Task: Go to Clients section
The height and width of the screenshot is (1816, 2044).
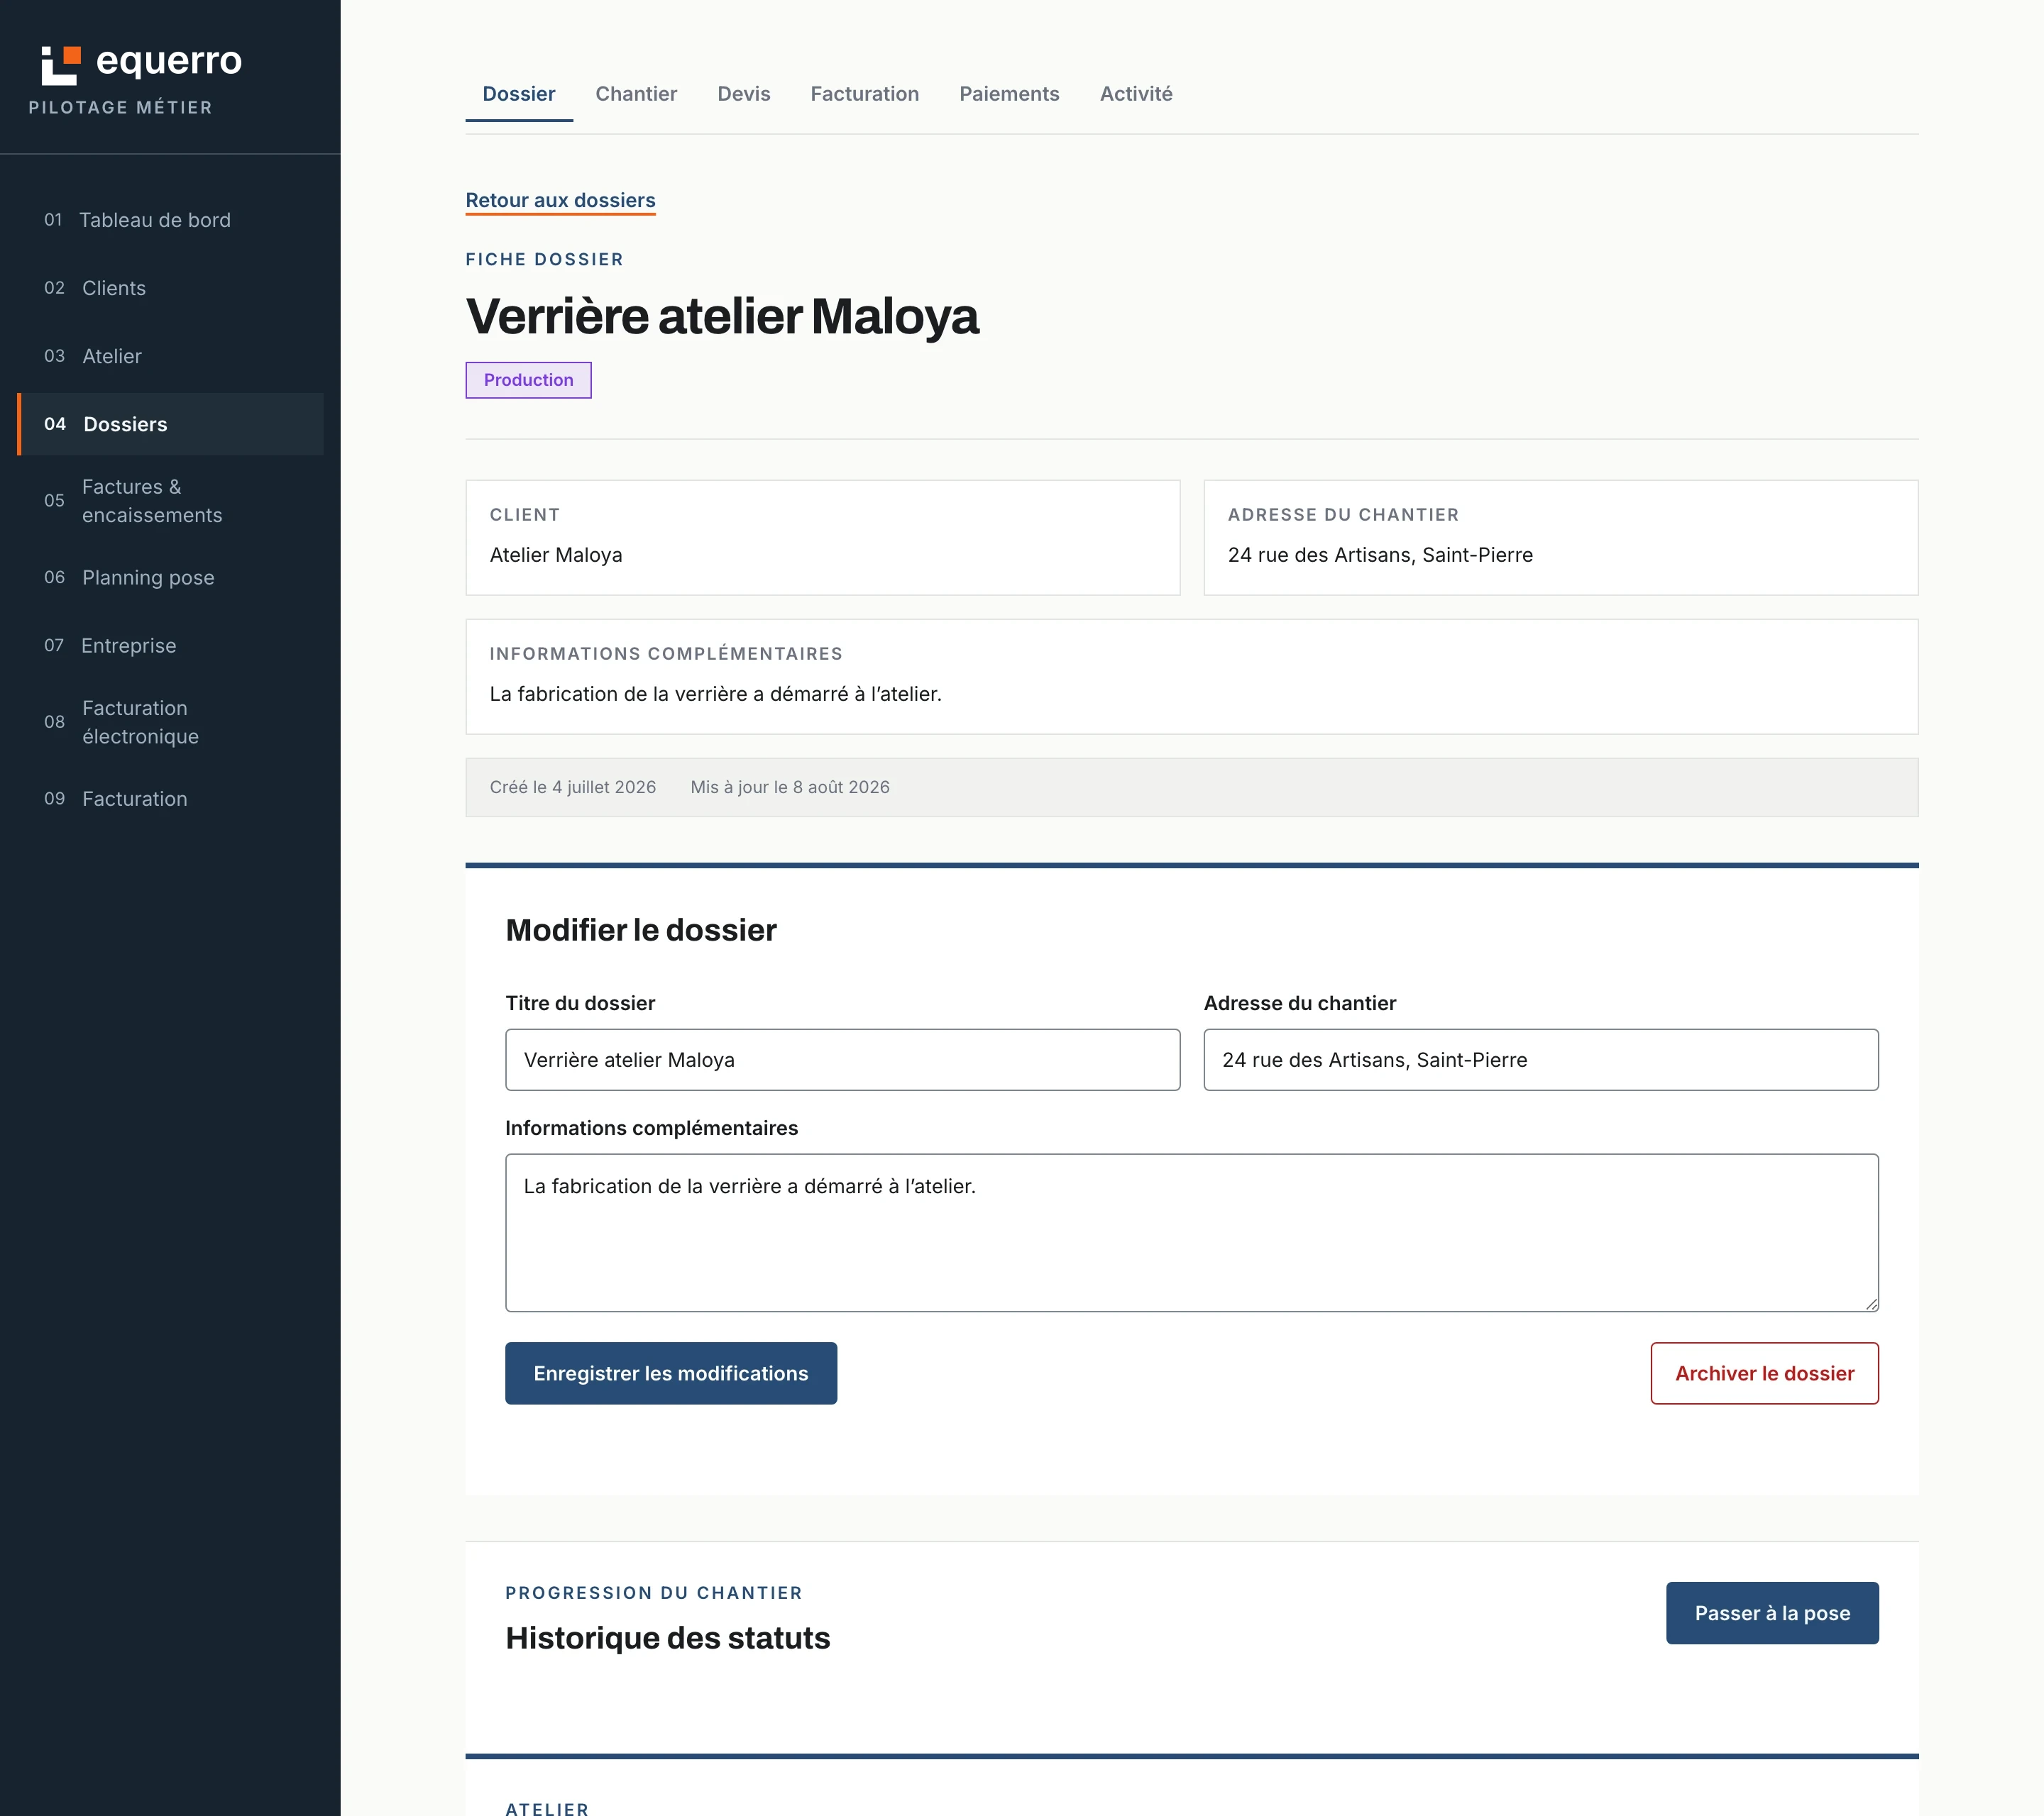Action: point(170,288)
